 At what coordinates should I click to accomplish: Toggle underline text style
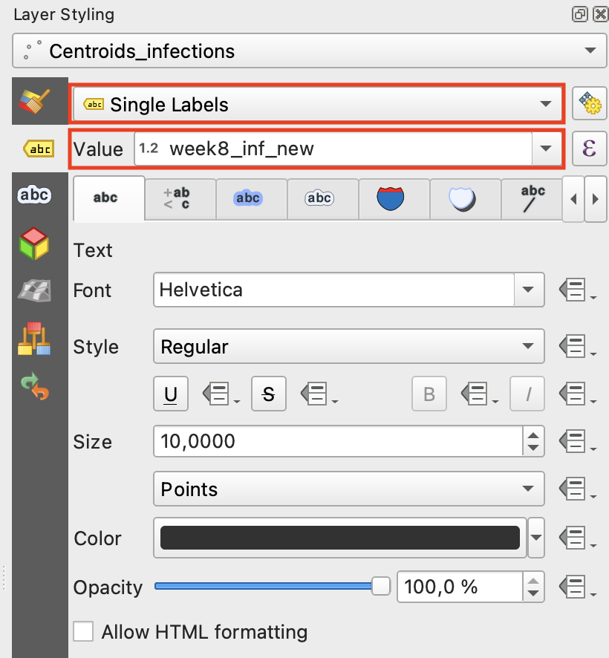[x=171, y=394]
